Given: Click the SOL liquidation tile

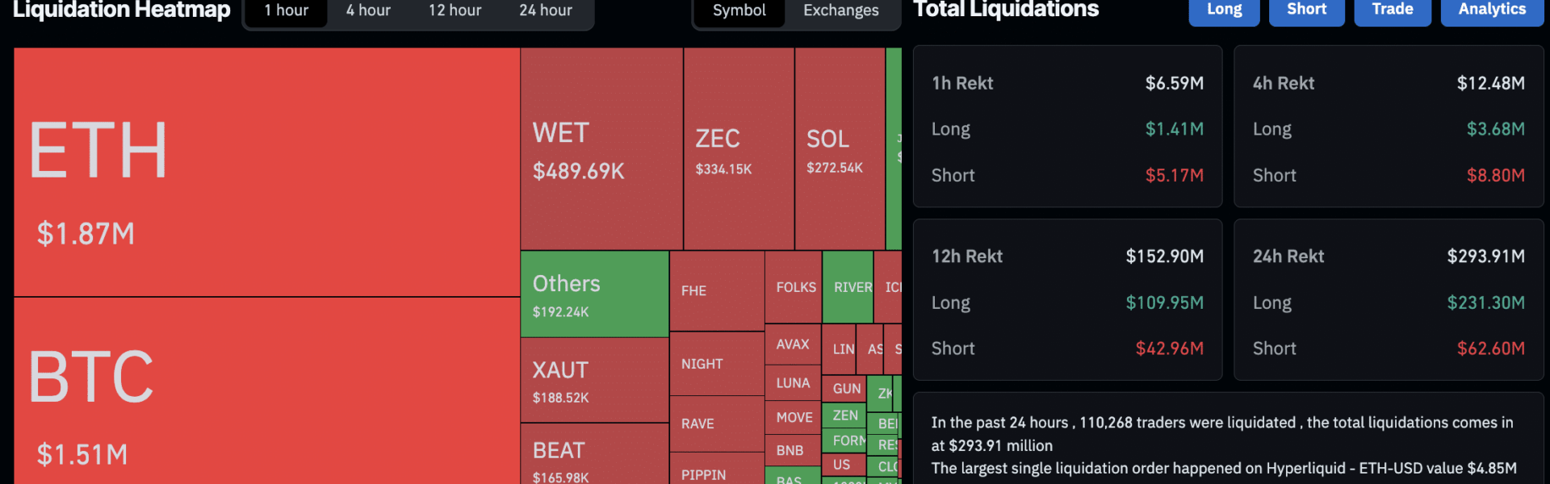Looking at the screenshot, I should tap(840, 149).
